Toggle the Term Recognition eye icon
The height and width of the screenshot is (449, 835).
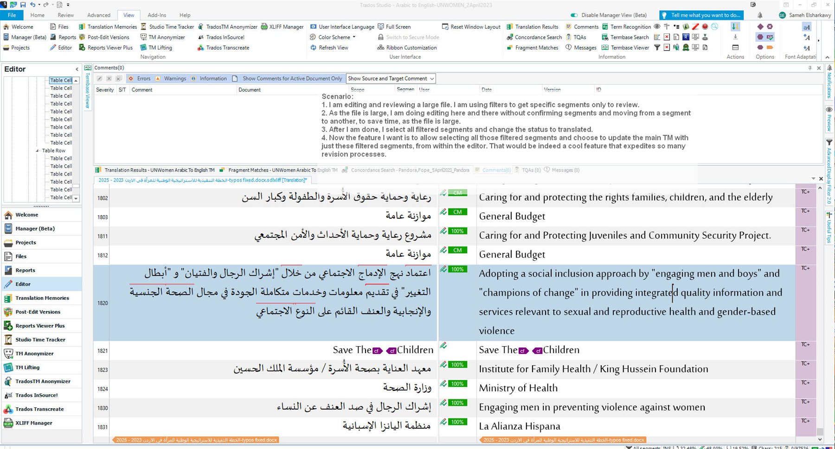[657, 26]
